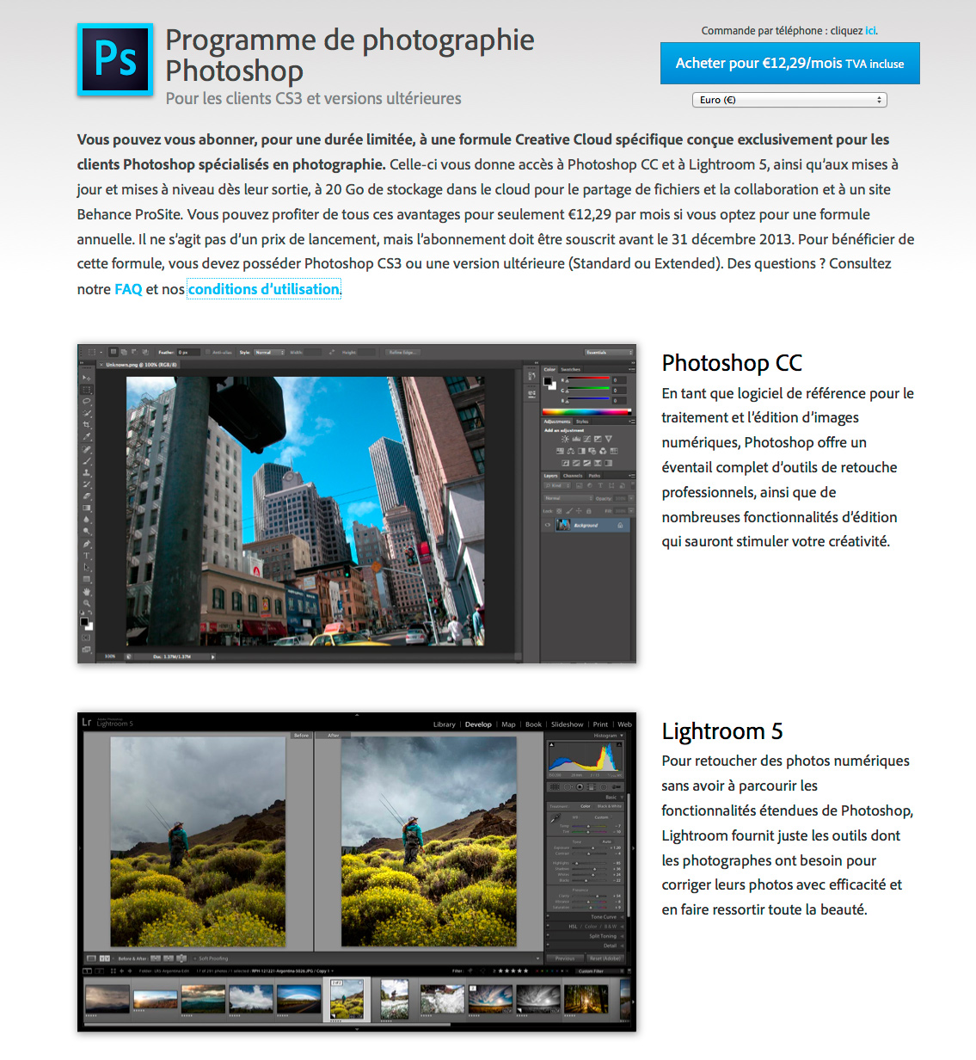Click Refine Edge button in Photoshop options bar
The height and width of the screenshot is (1060, 976).
pyautogui.click(x=402, y=352)
